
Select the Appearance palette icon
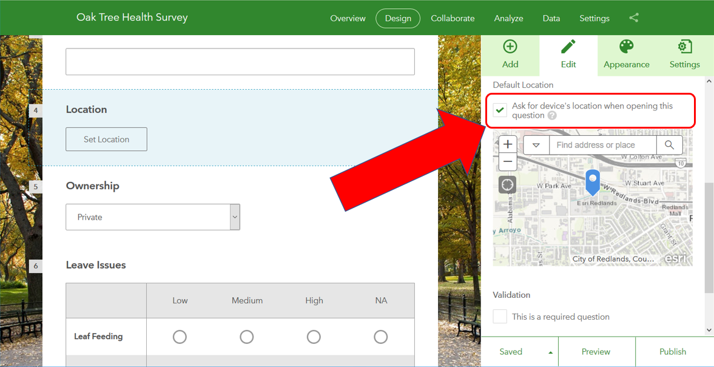626,47
